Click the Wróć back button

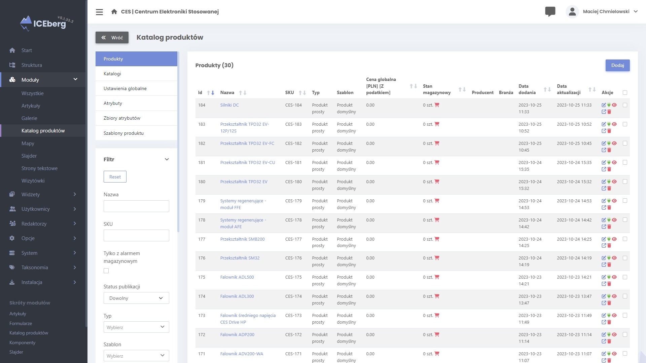click(x=112, y=38)
